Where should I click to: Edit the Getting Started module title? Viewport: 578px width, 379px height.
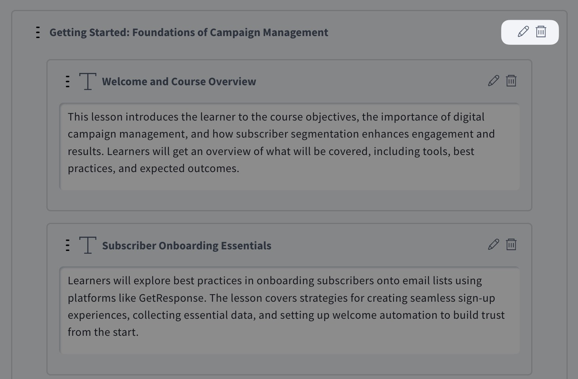pos(523,32)
